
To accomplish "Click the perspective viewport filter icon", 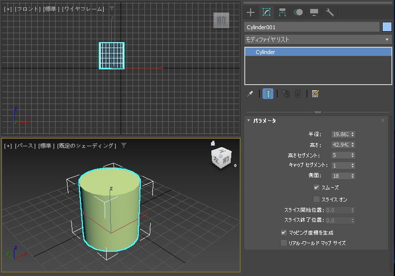I will 124,145.
